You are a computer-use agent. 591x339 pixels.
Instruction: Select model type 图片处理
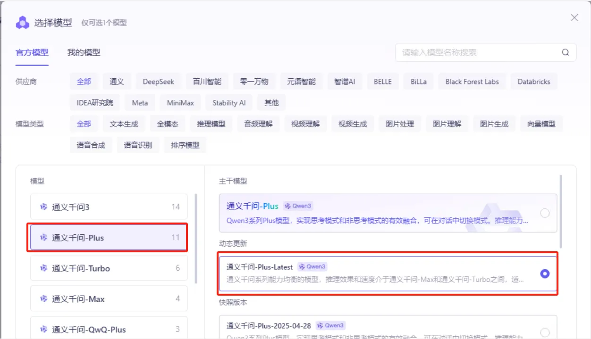[x=400, y=124]
